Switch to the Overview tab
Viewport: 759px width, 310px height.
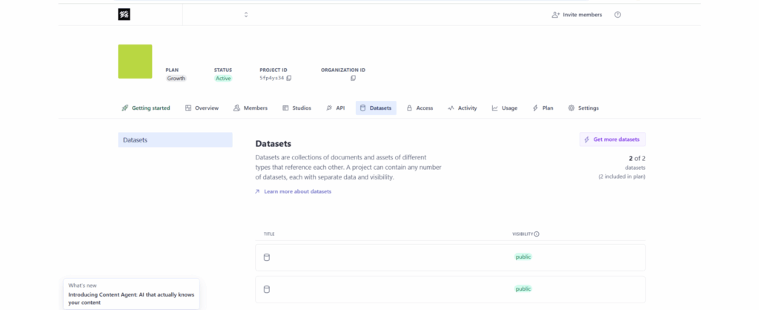coord(202,108)
